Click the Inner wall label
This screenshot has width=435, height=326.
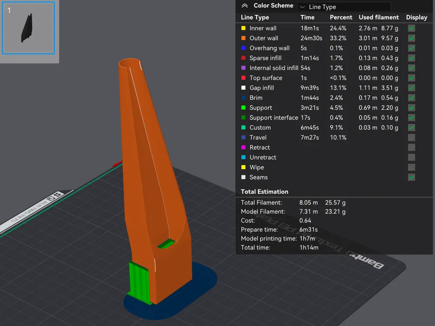point(263,28)
